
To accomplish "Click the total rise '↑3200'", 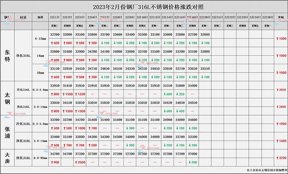I will click(281, 158).
